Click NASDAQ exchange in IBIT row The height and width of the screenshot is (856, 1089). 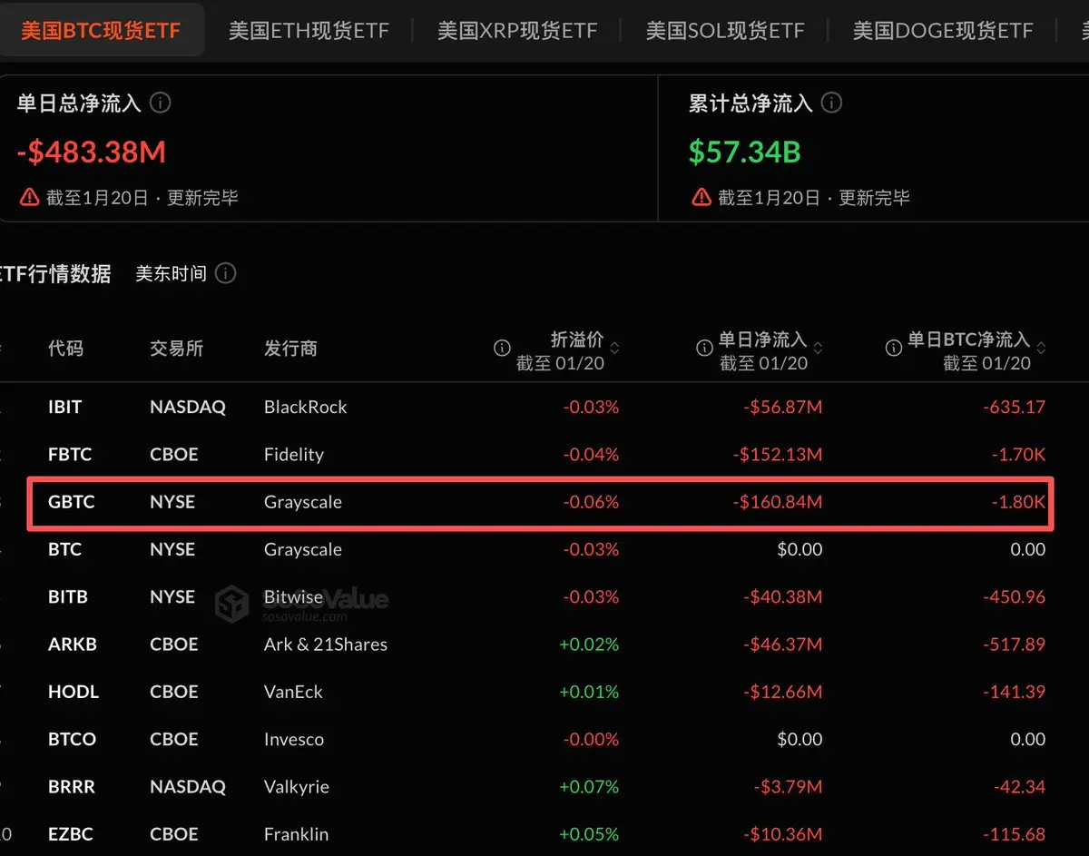click(x=188, y=407)
